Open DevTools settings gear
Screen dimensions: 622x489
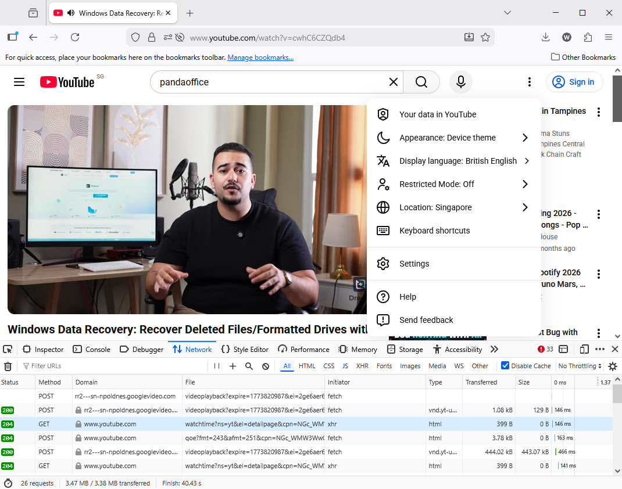[613, 366]
